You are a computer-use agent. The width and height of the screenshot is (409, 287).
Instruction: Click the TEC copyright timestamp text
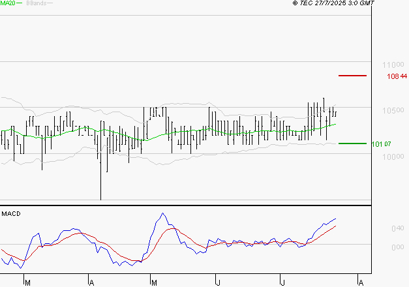(x=334, y=3)
